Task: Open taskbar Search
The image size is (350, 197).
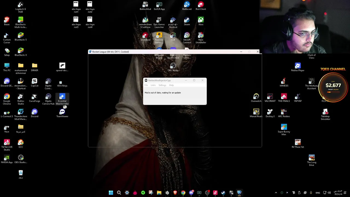Action: pos(119,193)
